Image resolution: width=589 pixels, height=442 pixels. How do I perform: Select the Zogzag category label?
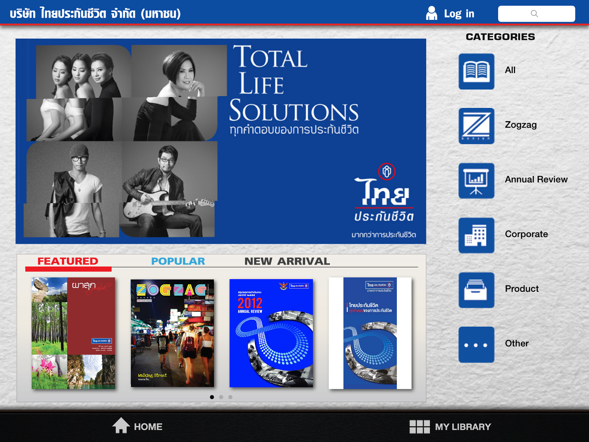coord(521,125)
